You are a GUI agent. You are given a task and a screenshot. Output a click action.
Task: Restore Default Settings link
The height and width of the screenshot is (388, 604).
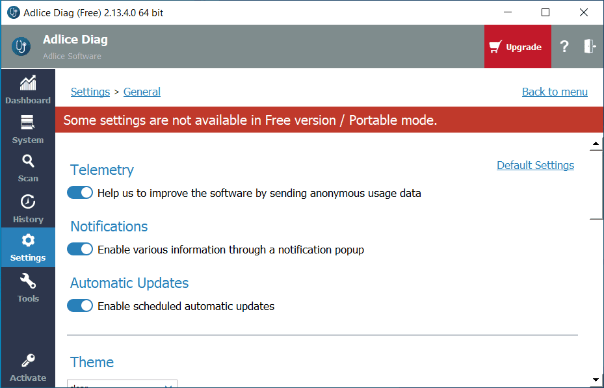coord(536,165)
